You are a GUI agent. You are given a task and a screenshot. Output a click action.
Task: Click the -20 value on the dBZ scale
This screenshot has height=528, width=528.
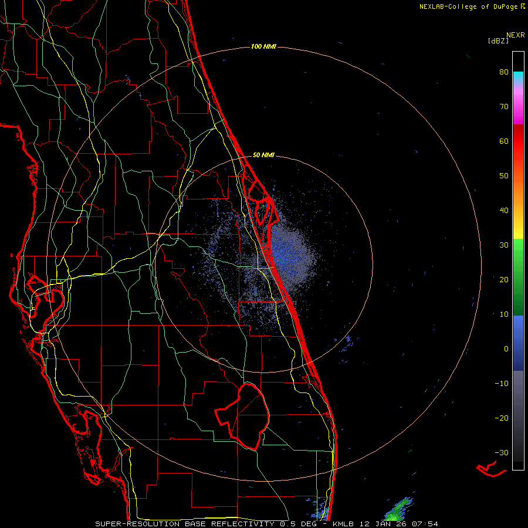tap(502, 418)
